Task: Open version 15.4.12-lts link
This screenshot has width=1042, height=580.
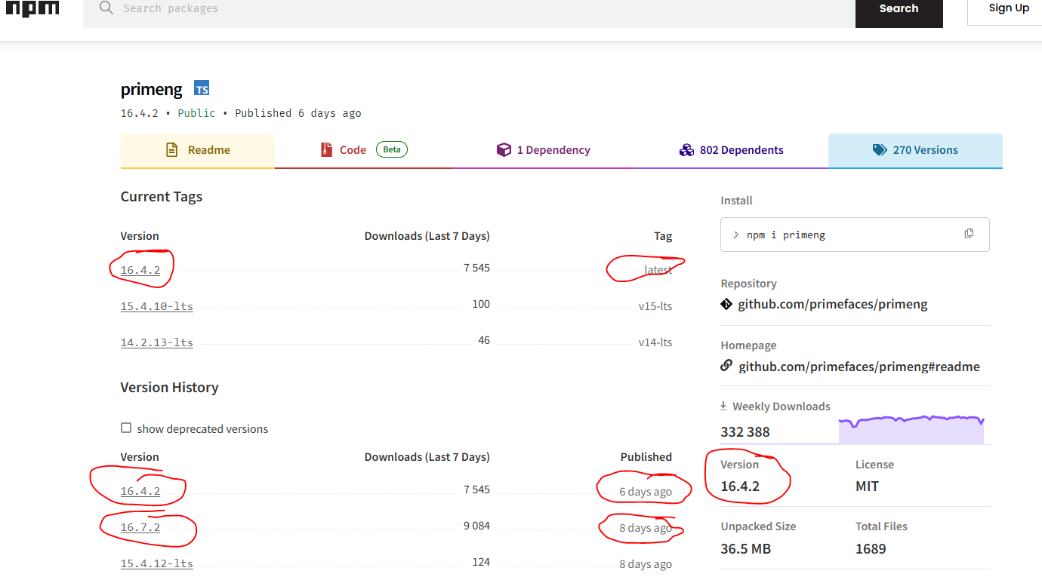Action: pyautogui.click(x=157, y=563)
